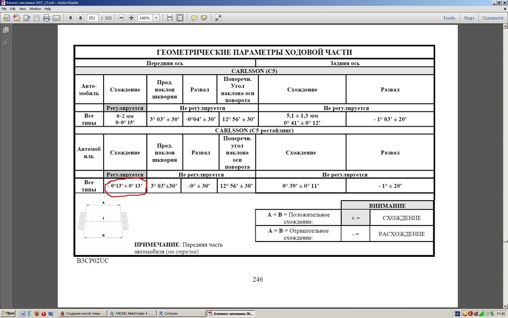Click the show desktop quick launch icon
The width and height of the screenshot is (508, 318).
click(x=51, y=314)
